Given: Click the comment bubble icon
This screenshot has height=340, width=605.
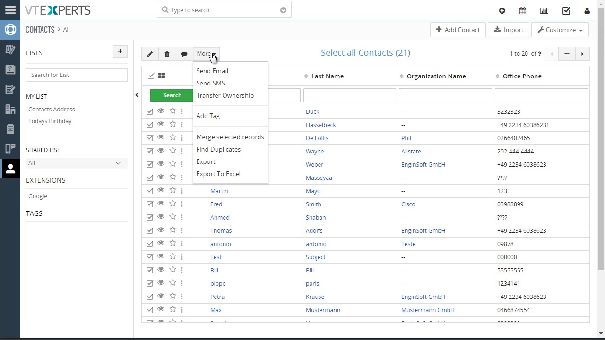Looking at the screenshot, I should (184, 54).
